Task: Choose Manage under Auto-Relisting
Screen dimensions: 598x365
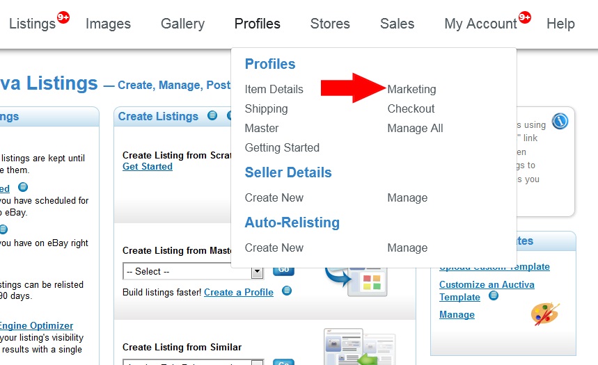Action: pos(407,248)
